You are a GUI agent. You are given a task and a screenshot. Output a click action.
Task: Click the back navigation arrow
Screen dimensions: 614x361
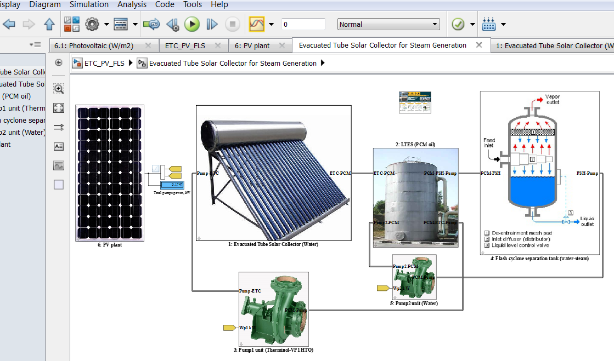[9, 24]
